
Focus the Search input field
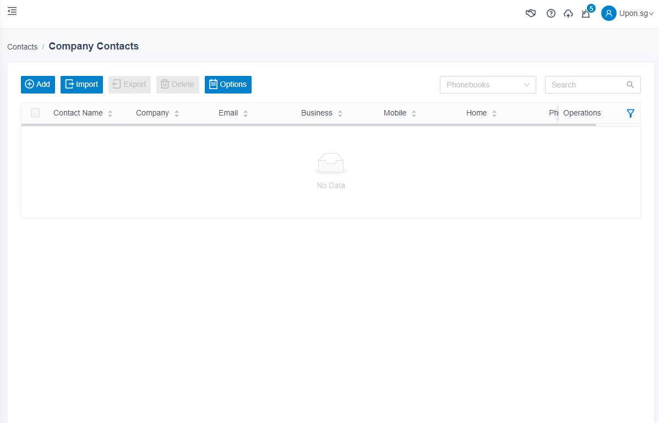(x=586, y=85)
